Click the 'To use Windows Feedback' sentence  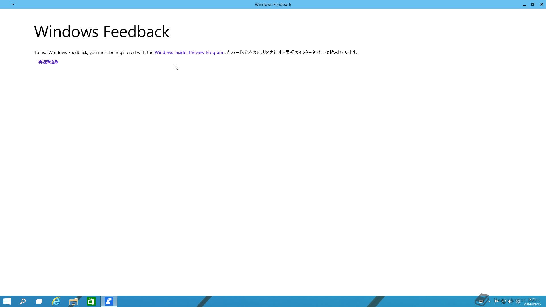point(196,53)
